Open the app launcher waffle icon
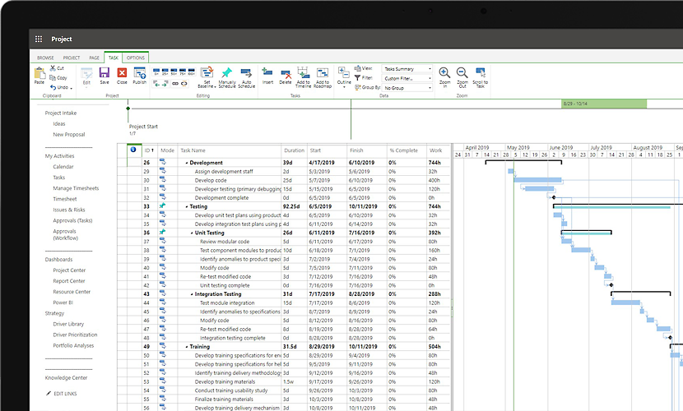 click(x=39, y=39)
